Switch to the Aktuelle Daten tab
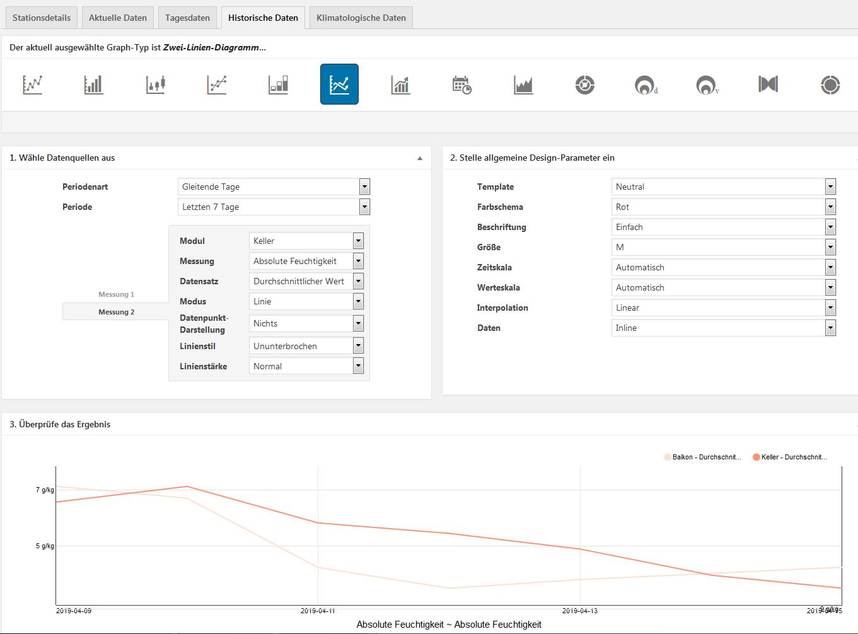858x634 pixels. click(118, 18)
